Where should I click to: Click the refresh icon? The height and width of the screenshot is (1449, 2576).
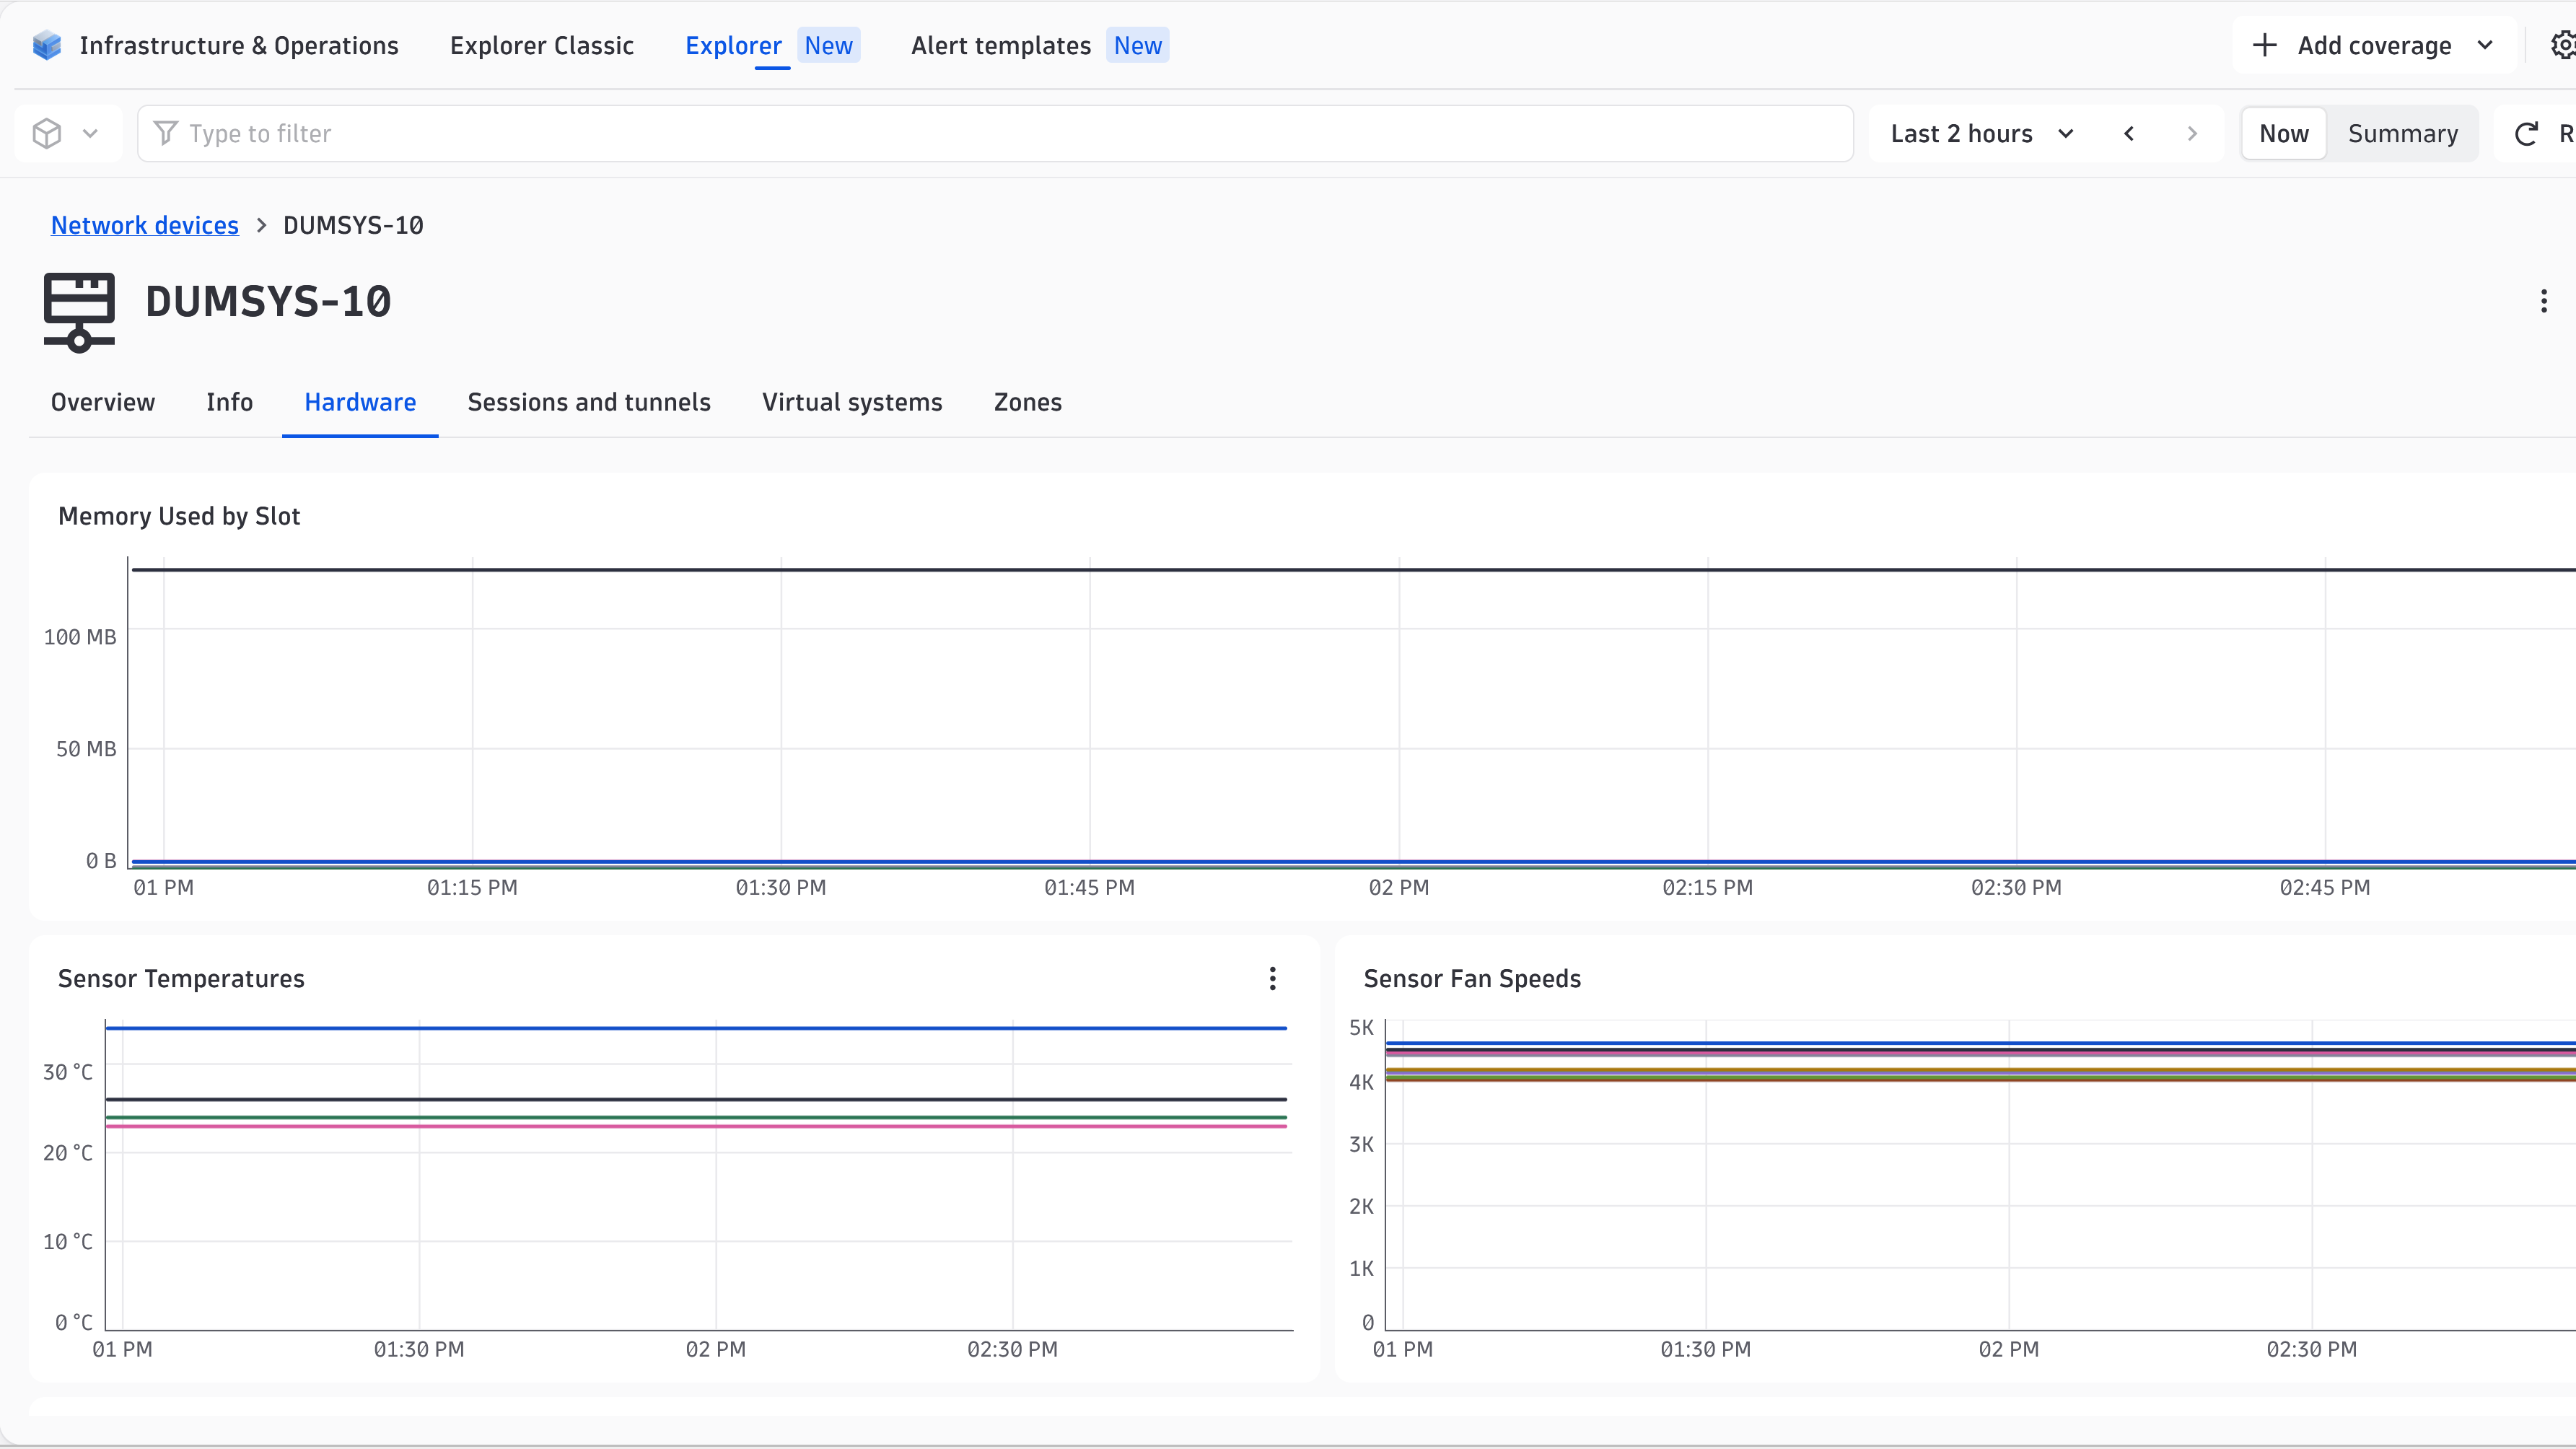[x=2526, y=133]
